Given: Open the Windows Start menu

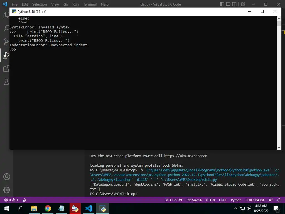Looking at the screenshot, I should [x=7, y=208].
